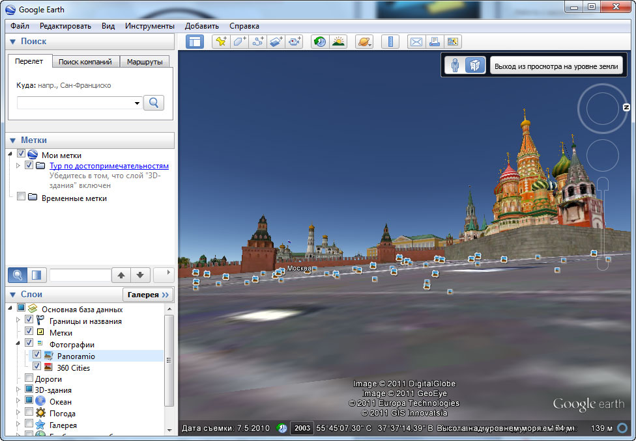
Task: Open the Галерея button in the Слои header
Action: pos(148,295)
